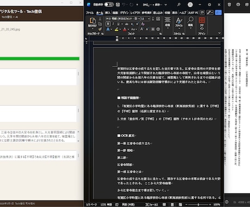Switch to the Layout tab
This screenshot has height=207, width=250.
(135, 13)
